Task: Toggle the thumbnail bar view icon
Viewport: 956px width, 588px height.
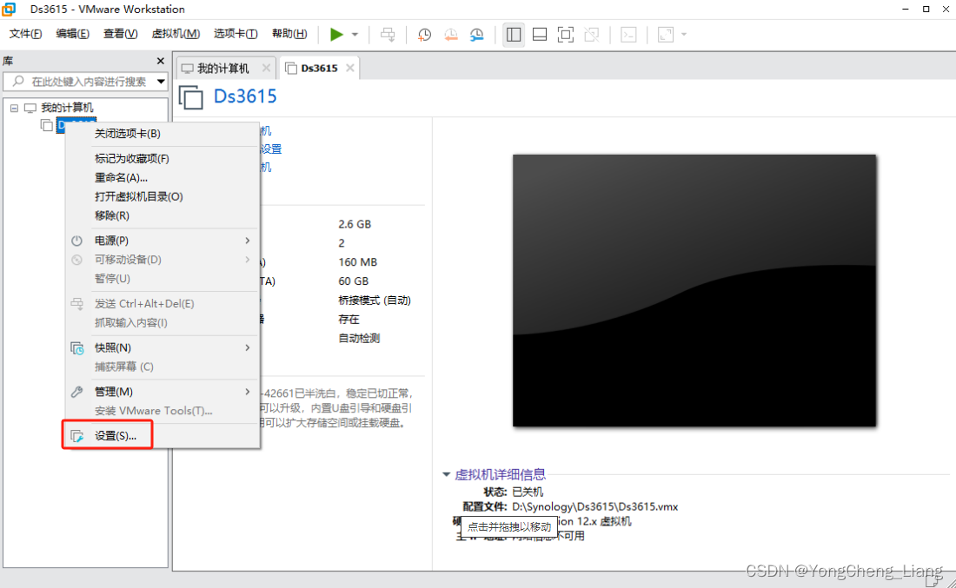Action: 540,35
